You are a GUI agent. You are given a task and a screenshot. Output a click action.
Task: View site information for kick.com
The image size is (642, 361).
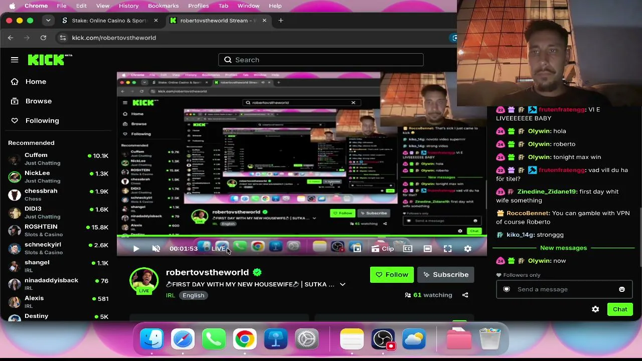63,38
